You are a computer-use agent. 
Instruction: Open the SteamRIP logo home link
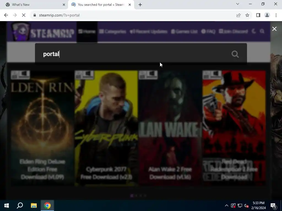pos(43,32)
